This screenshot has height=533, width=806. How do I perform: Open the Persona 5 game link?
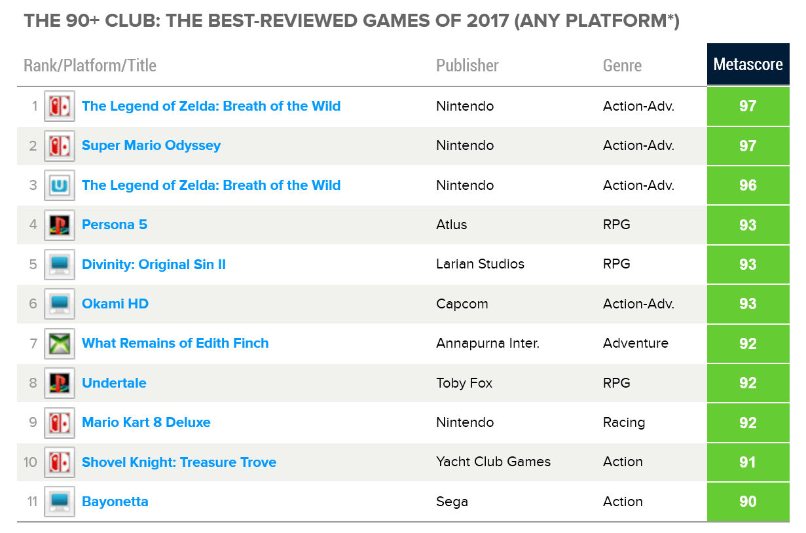(x=115, y=225)
